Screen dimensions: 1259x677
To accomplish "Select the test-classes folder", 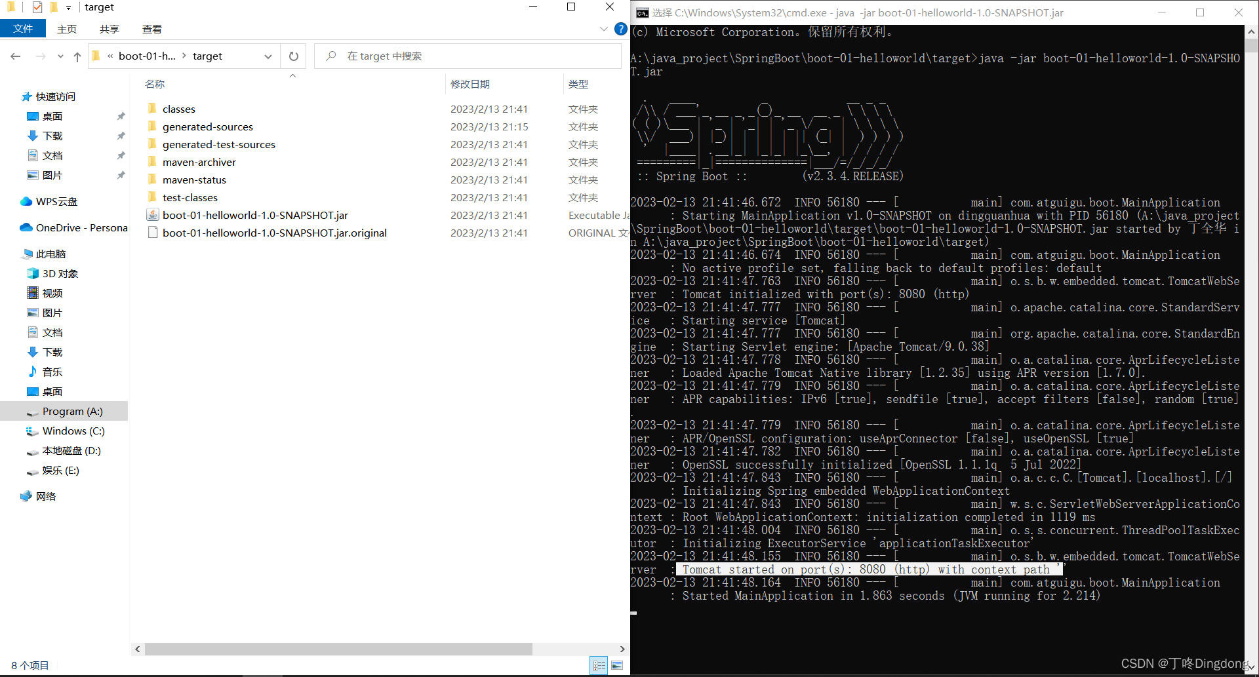I will pyautogui.click(x=190, y=197).
